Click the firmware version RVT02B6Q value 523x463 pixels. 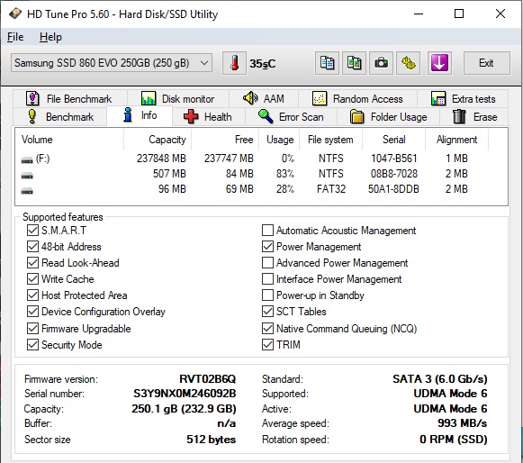point(207,379)
